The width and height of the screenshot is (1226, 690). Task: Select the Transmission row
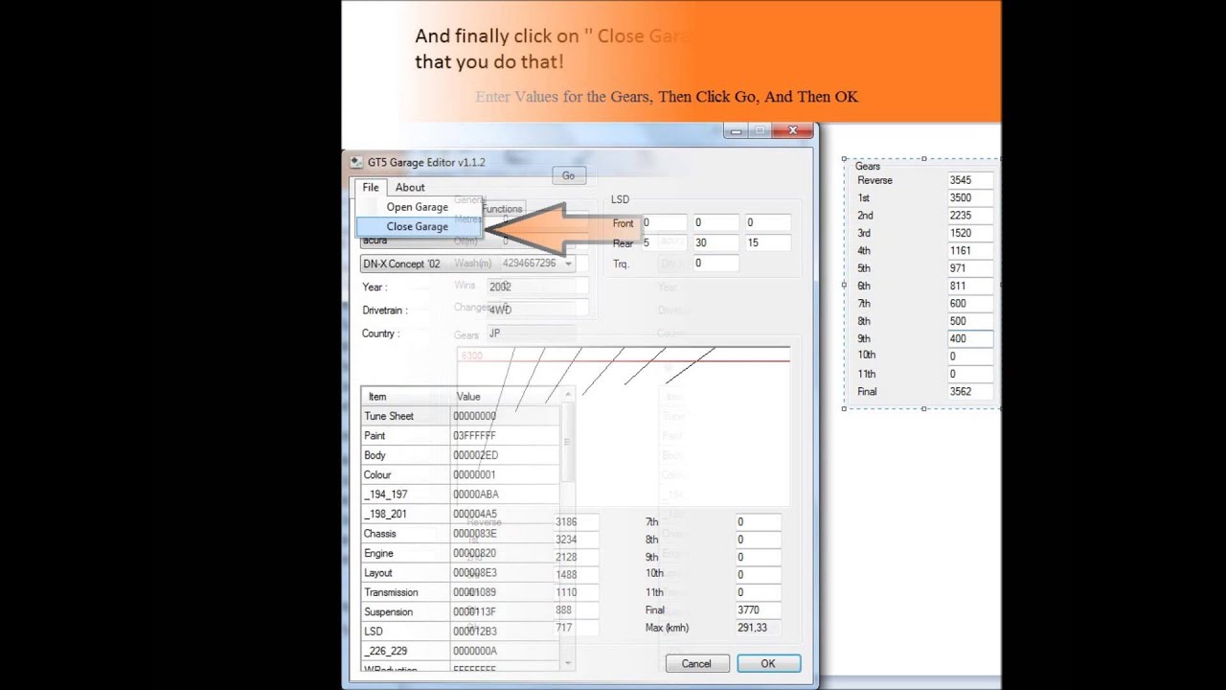(461, 592)
